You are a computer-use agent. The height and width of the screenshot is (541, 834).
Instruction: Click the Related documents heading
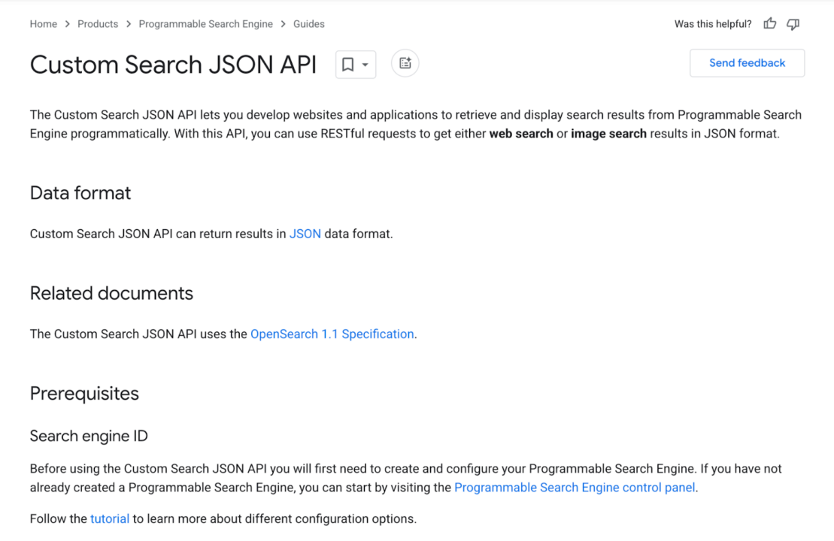coord(111,293)
